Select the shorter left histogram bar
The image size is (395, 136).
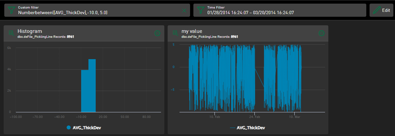click(x=85, y=91)
